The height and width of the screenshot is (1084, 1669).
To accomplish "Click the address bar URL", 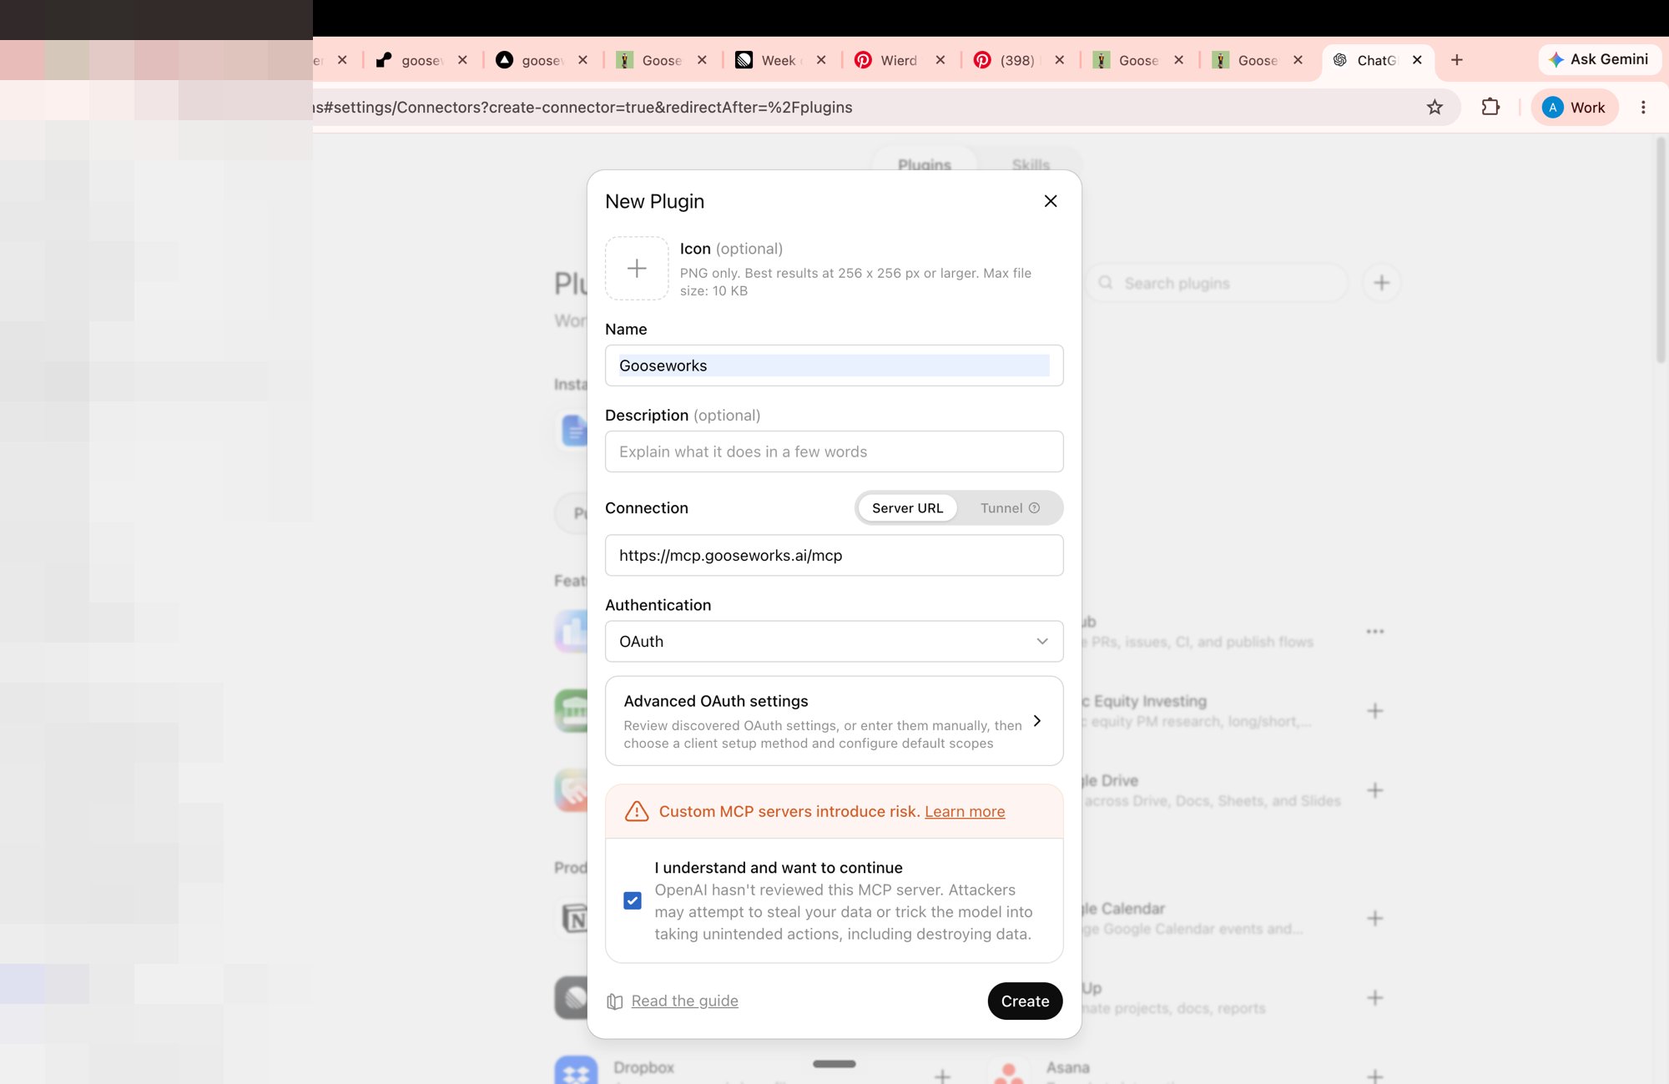I will [582, 107].
